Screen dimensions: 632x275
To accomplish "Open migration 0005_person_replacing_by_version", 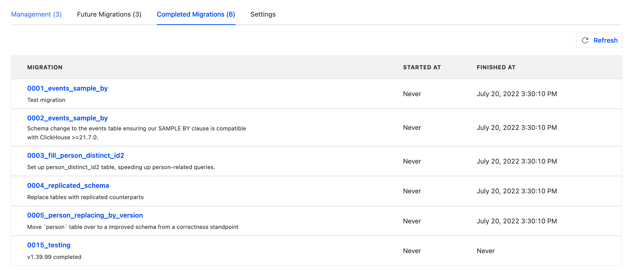I will 85,215.
